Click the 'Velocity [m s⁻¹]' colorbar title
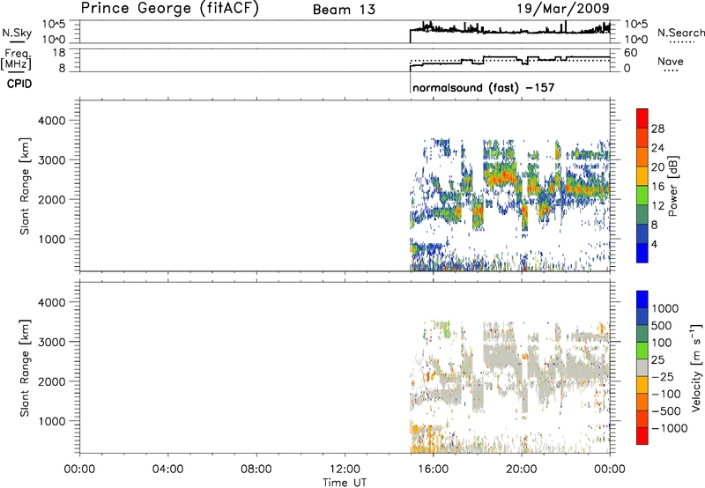 (696, 367)
